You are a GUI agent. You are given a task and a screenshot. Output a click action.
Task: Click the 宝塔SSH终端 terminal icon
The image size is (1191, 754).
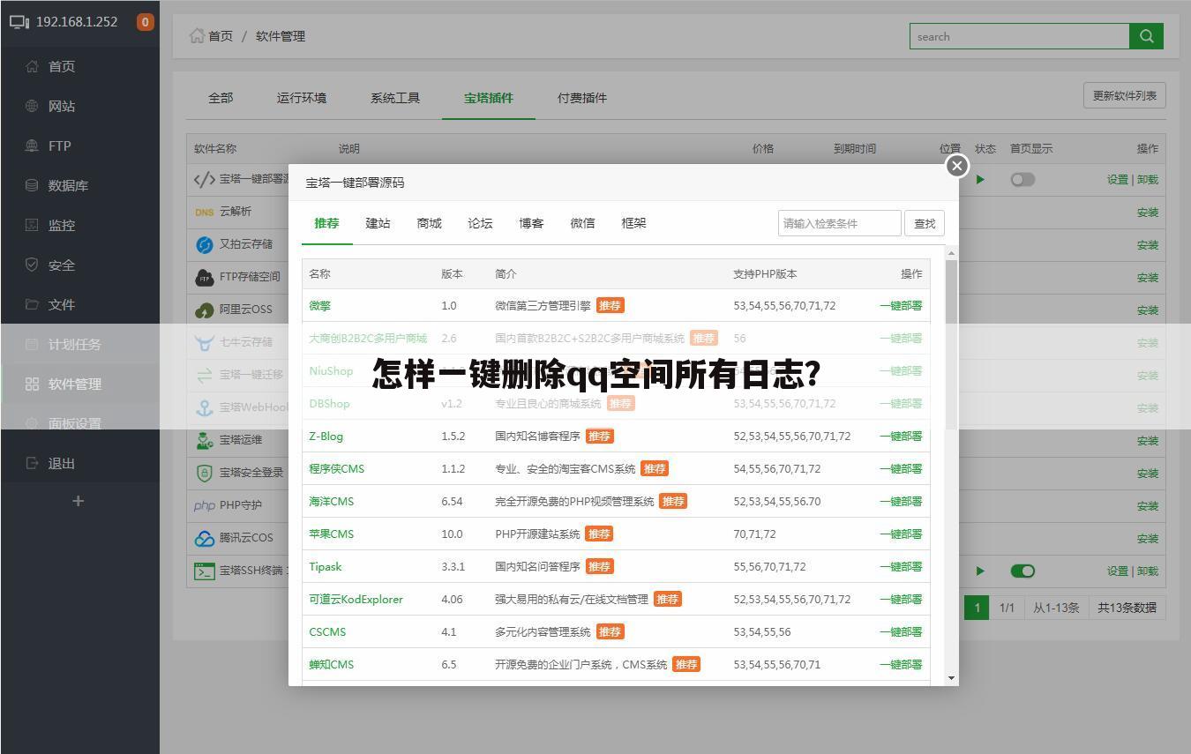tap(204, 571)
